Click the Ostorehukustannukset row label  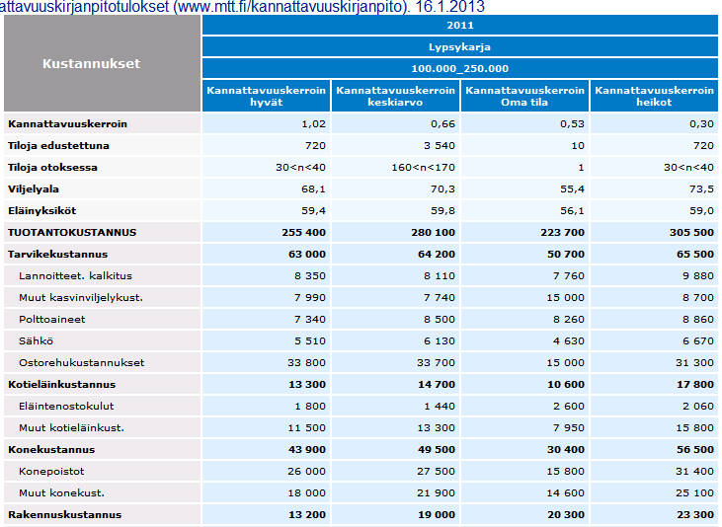(x=82, y=363)
